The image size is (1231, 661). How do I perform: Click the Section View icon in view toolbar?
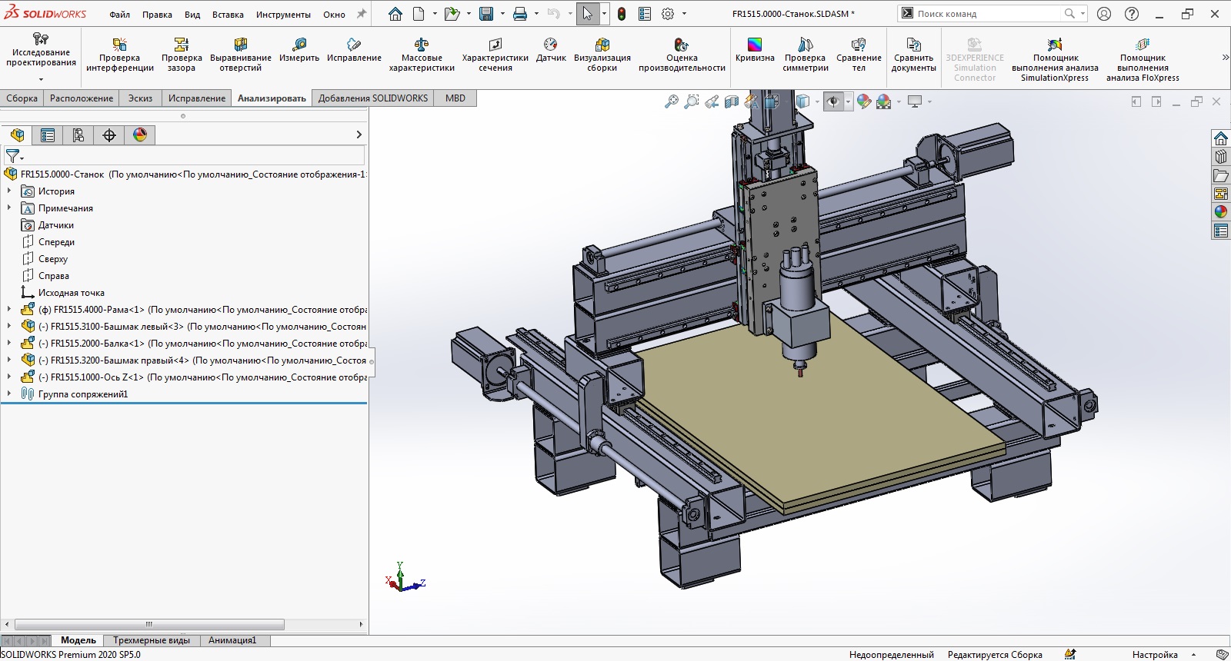pyautogui.click(x=732, y=101)
